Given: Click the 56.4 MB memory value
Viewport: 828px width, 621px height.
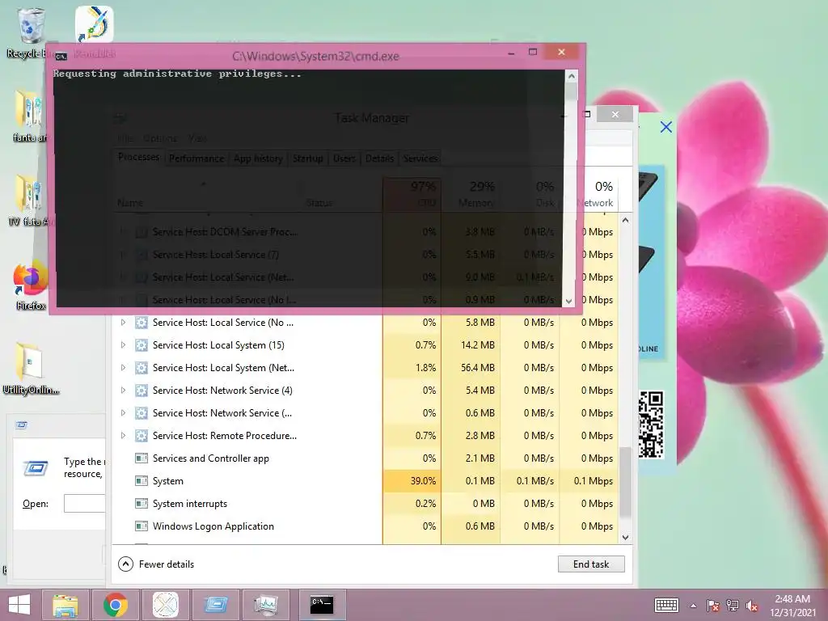Looking at the screenshot, I should [x=477, y=368].
